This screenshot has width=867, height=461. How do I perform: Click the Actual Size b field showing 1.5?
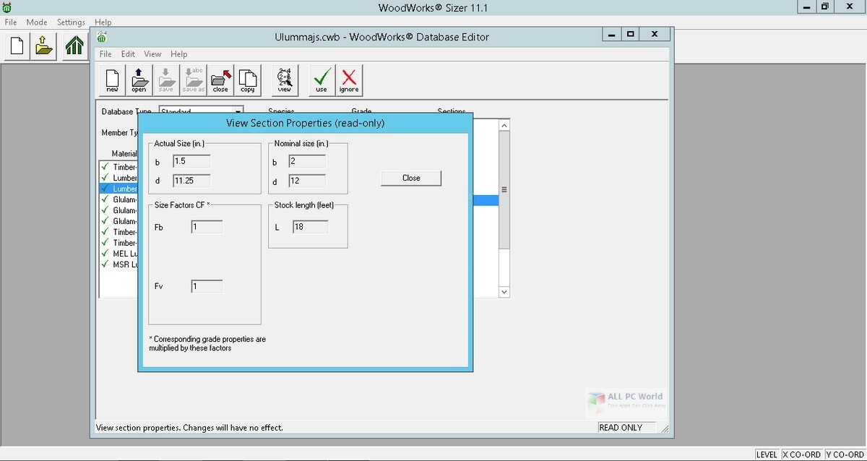click(191, 161)
